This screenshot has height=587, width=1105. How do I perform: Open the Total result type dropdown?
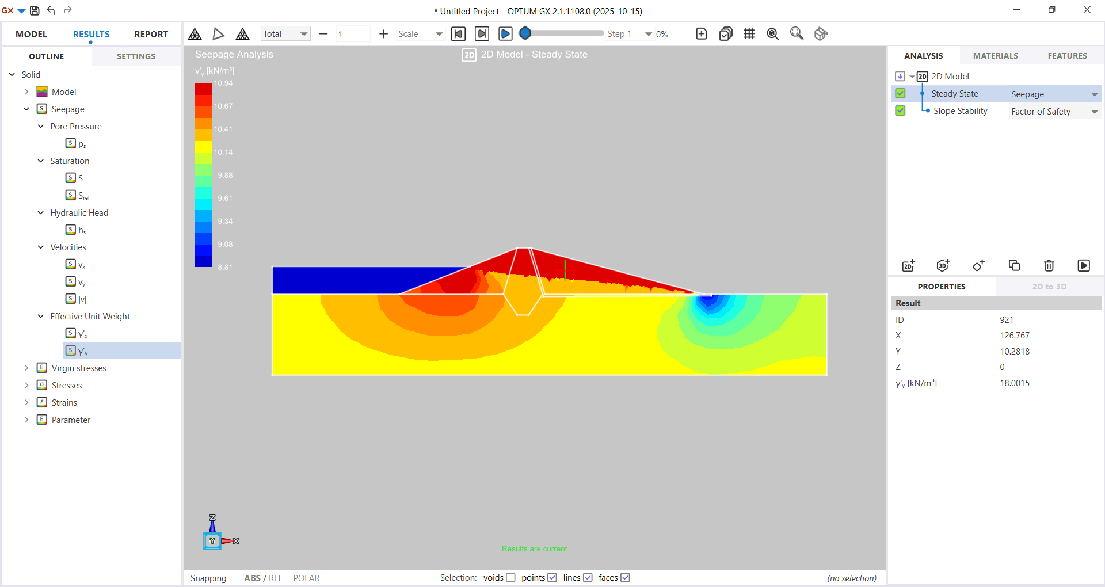285,34
